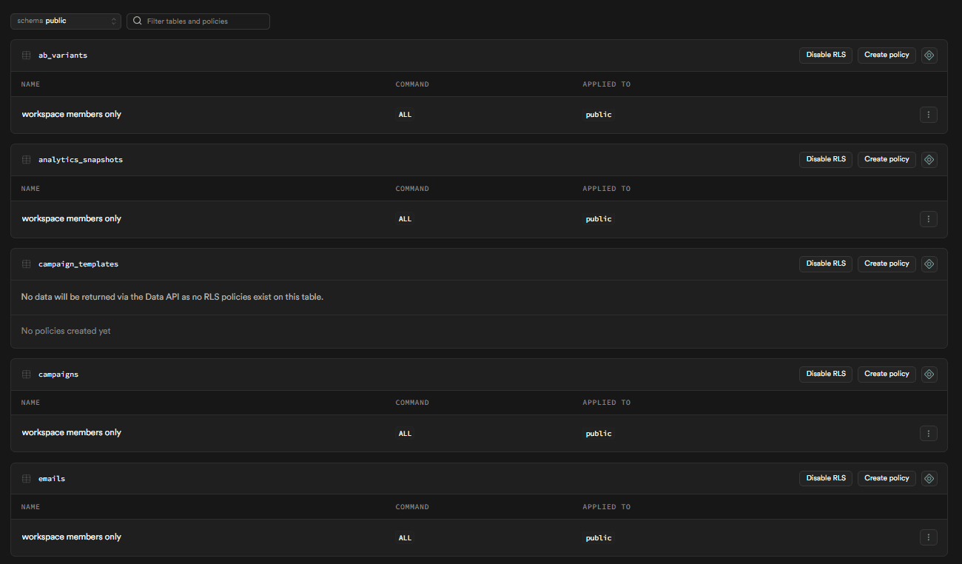Open 'workspace members only' policy under emails

coord(72,537)
